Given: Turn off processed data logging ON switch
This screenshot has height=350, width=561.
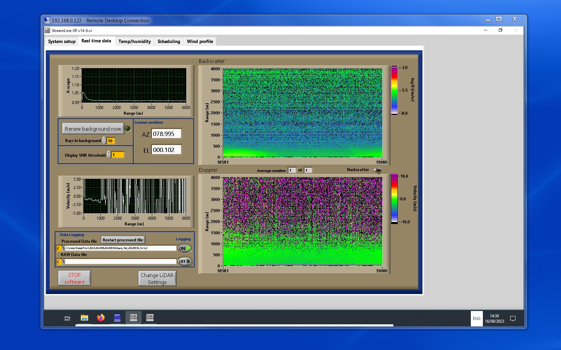Looking at the screenshot, I should [x=185, y=248].
